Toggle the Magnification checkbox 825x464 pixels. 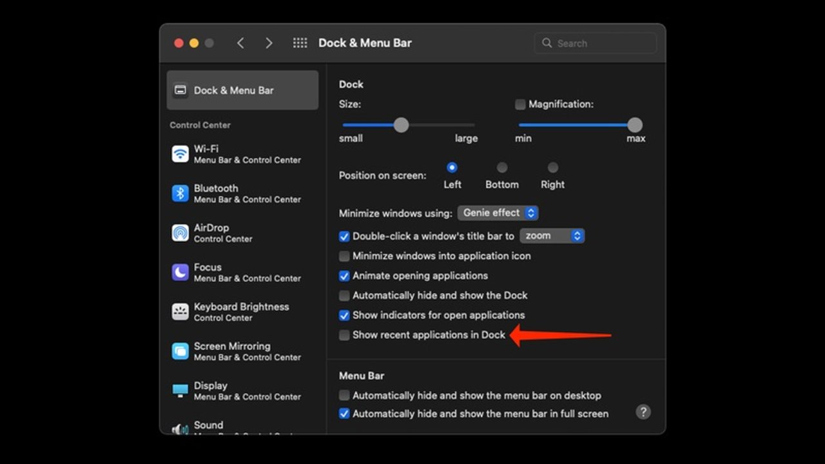point(520,104)
